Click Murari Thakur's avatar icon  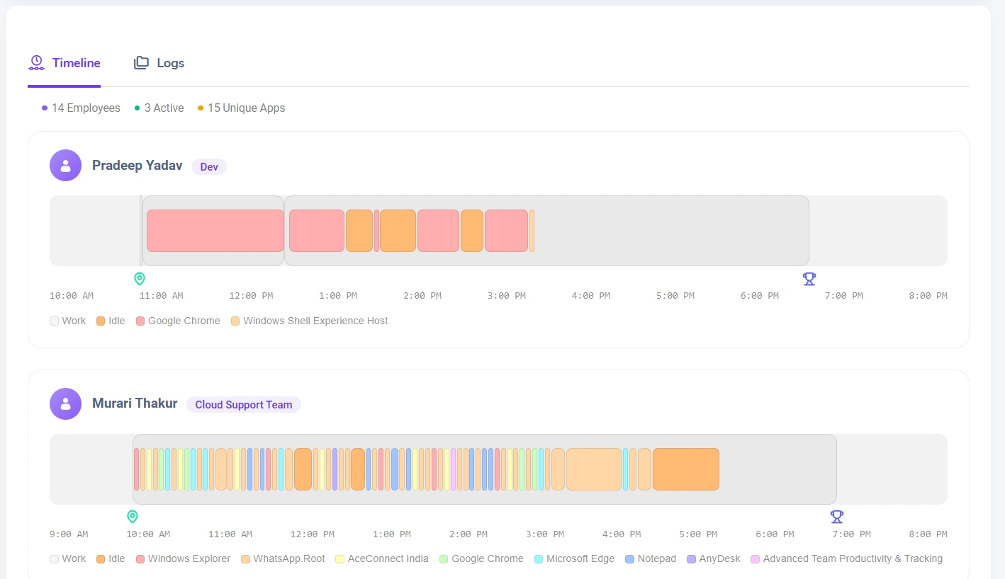click(x=65, y=404)
